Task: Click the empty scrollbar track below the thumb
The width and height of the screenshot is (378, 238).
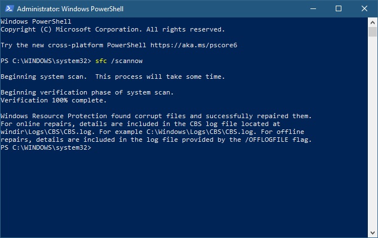Action: click(372, 132)
